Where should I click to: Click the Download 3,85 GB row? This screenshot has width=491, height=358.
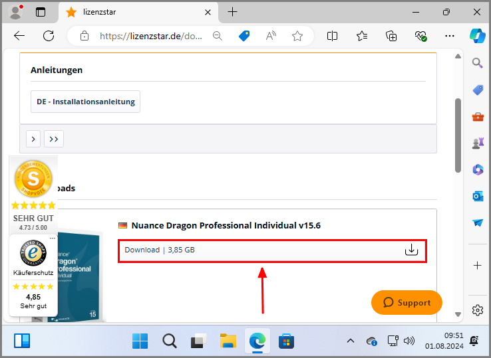pos(272,251)
